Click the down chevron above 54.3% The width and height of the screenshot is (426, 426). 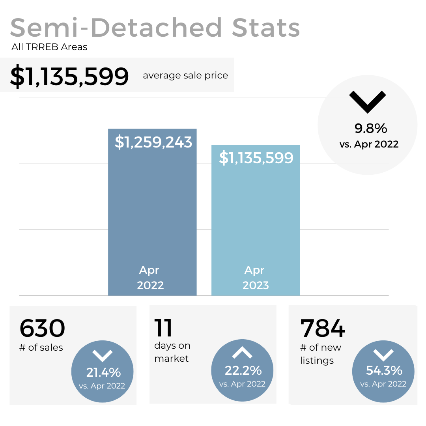pyautogui.click(x=383, y=355)
